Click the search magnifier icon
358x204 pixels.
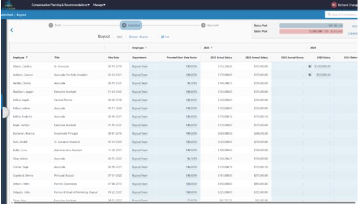(329, 14)
